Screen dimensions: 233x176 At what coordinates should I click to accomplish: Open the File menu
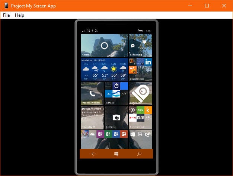(6, 15)
